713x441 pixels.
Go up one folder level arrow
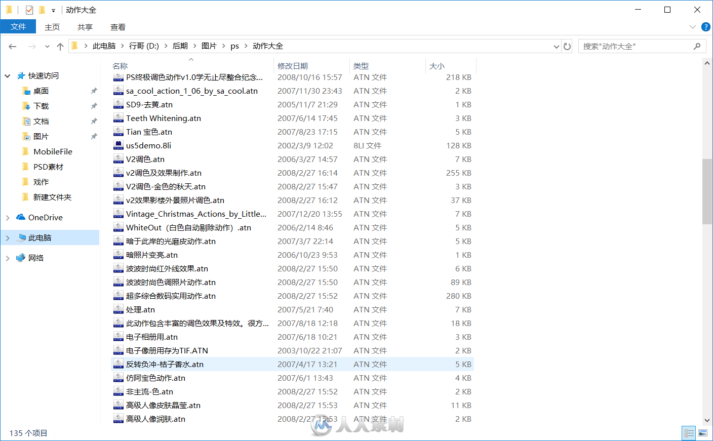(x=60, y=46)
